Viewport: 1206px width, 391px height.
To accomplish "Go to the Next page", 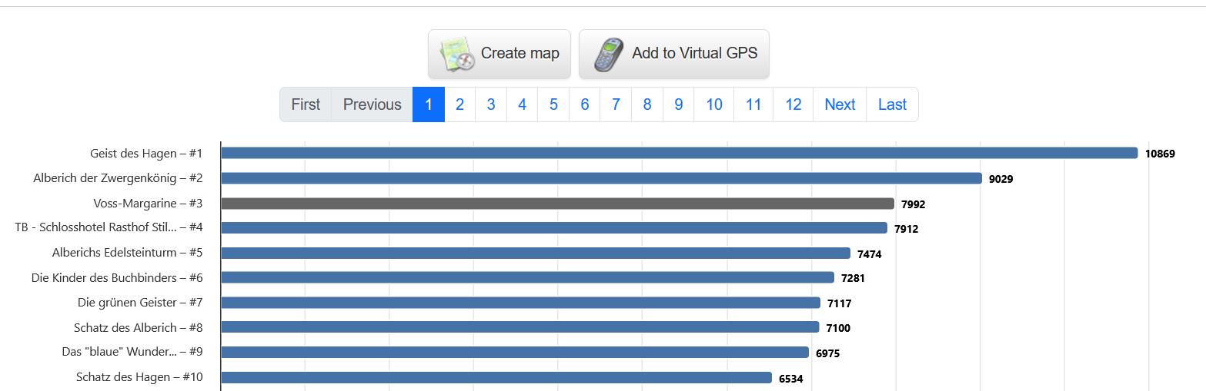I will point(840,104).
